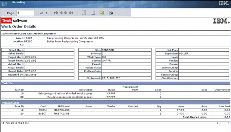
Task: Click '1000: Relocate Guard Rails Around Compressor' title
Action: [29, 34]
